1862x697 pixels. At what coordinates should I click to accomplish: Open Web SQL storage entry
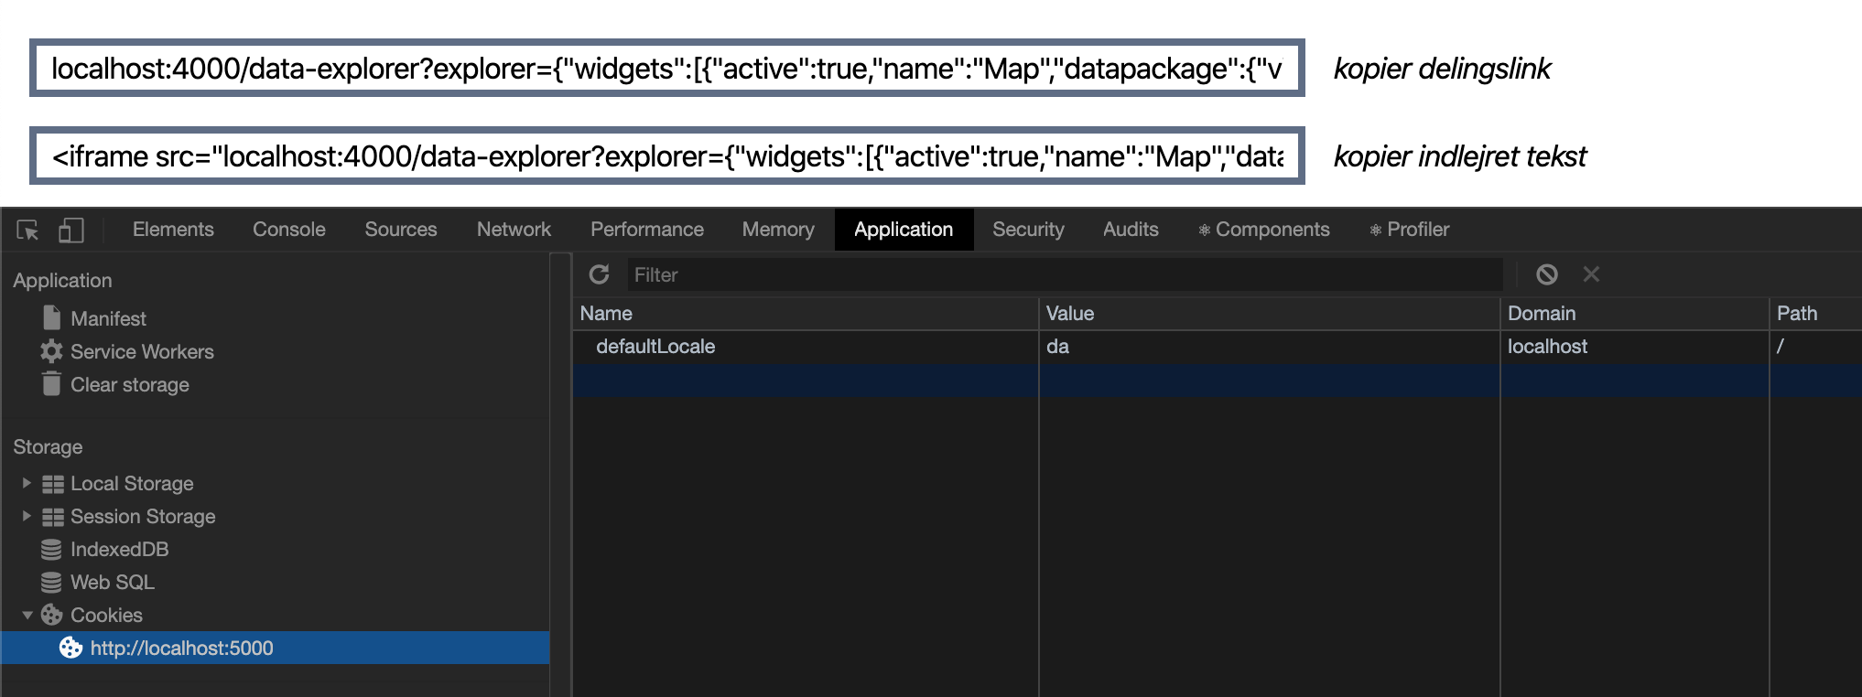112,583
